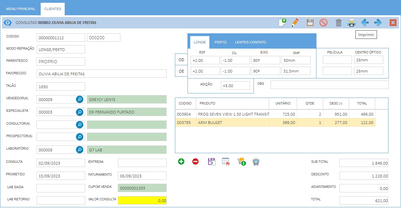Image resolution: width=401 pixels, height=208 pixels.
Task: Click the pencil edit icon
Action: [x=295, y=23]
